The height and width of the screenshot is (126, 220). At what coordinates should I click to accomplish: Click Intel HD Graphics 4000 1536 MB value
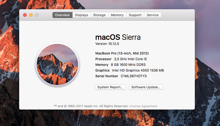138,70
